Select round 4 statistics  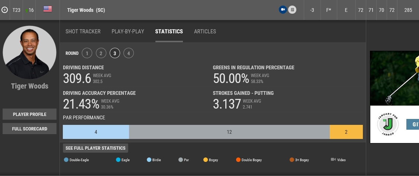pyautogui.click(x=128, y=53)
